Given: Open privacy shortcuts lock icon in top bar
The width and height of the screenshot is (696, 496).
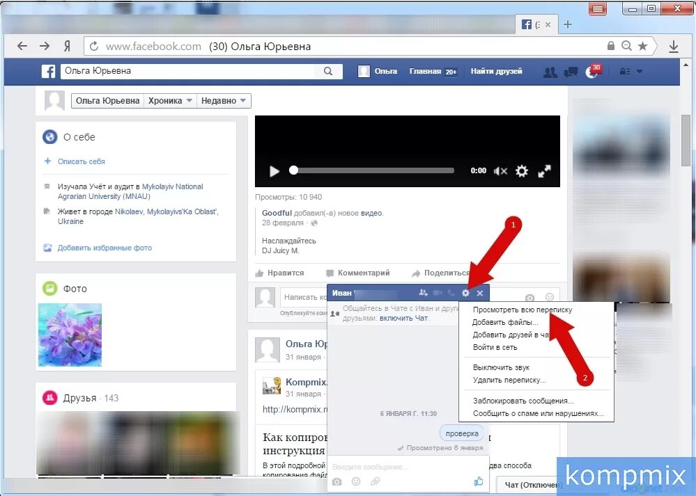Looking at the screenshot, I should click(x=624, y=72).
